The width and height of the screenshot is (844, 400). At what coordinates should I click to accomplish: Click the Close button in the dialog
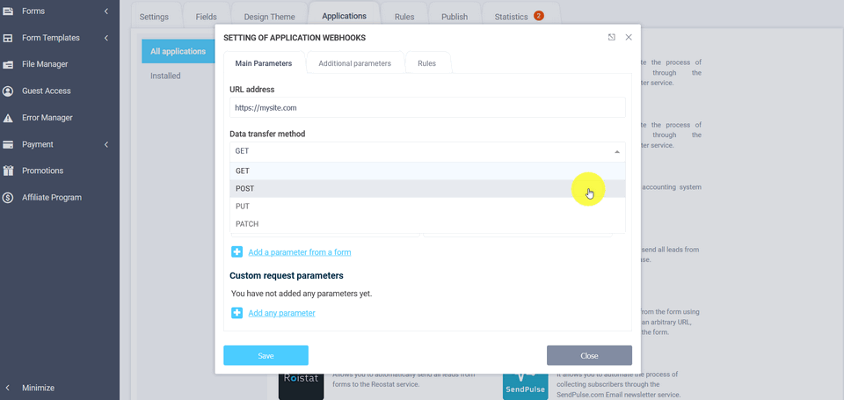[x=589, y=356]
